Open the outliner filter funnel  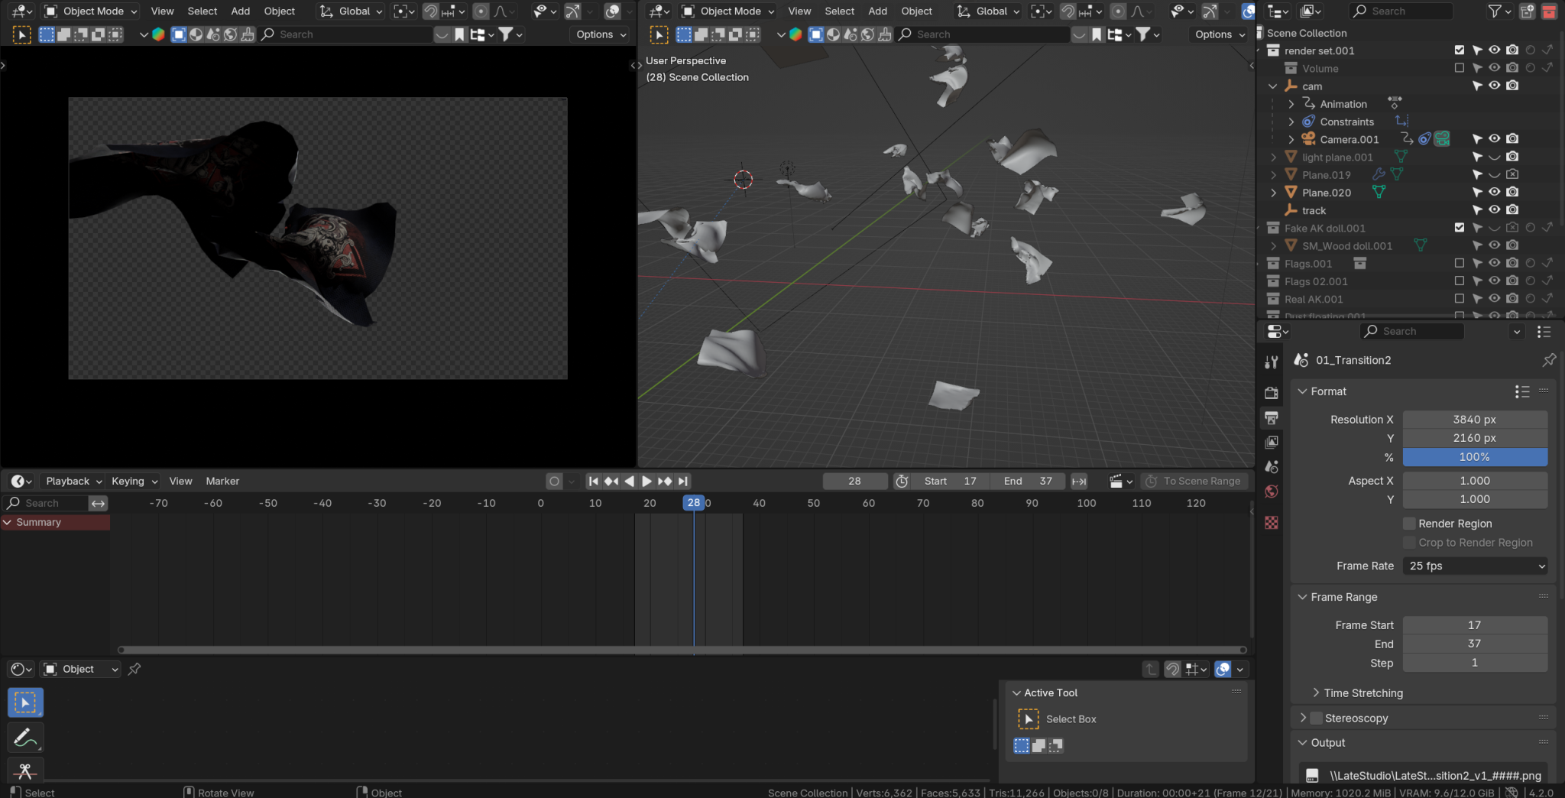tap(1499, 11)
